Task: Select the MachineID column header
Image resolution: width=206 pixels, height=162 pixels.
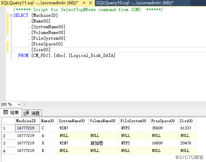Action: (x=27, y=121)
